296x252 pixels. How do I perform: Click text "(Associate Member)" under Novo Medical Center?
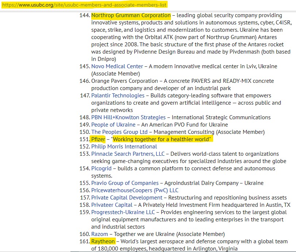pyautogui.click(x=116, y=74)
